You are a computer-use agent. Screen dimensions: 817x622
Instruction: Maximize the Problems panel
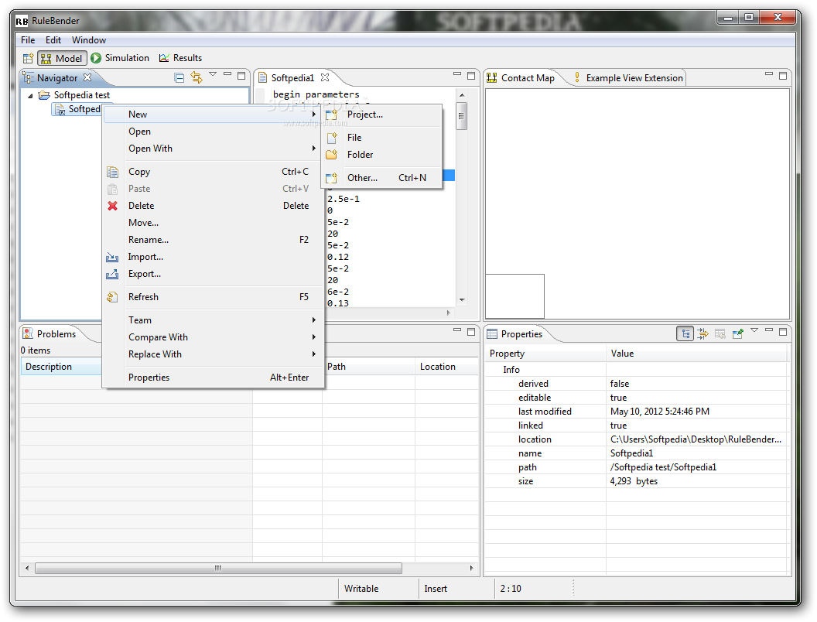coord(471,332)
